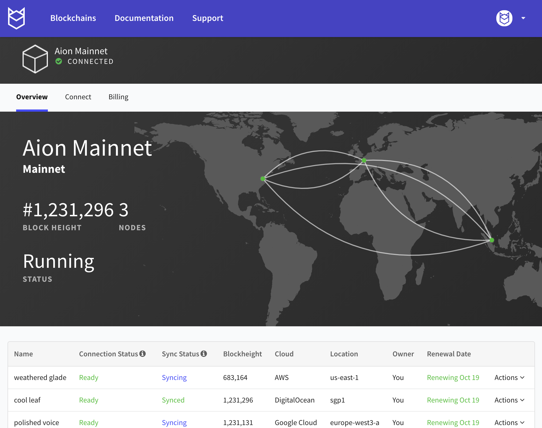This screenshot has width=542, height=428.
Task: Open the Documentation menu item
Action: click(x=144, y=18)
